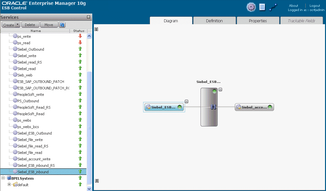Click green status light on routing service
This screenshot has height=191, width=326.
(214, 91)
